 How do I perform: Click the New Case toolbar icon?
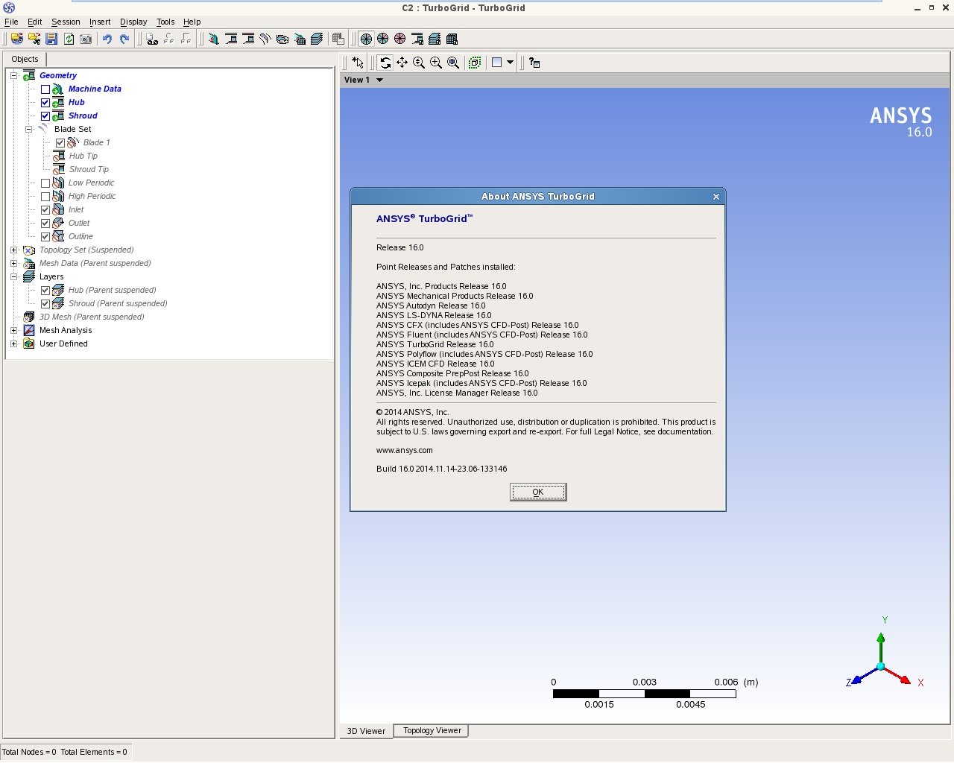click(x=16, y=39)
